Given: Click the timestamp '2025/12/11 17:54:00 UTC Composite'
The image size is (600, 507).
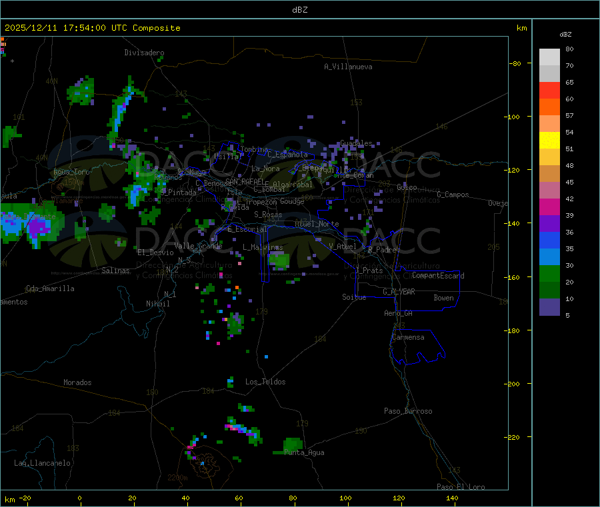Looking at the screenshot, I should tap(92, 28).
